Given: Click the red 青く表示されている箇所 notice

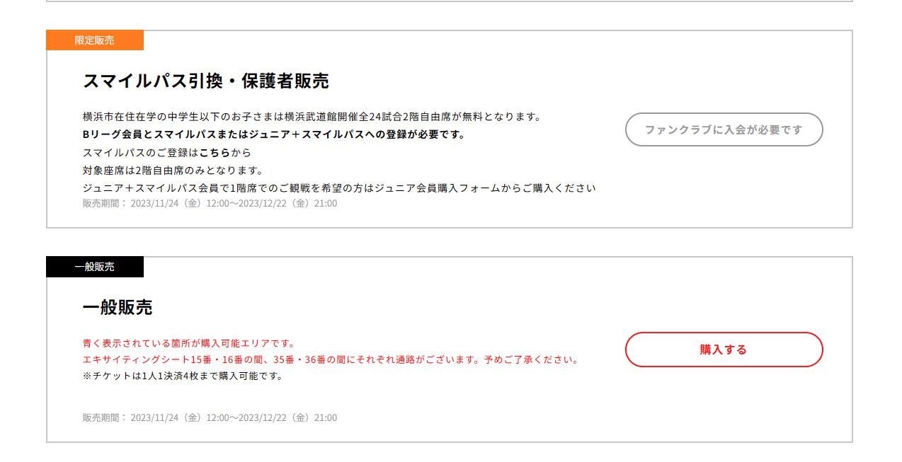Looking at the screenshot, I should [188, 343].
